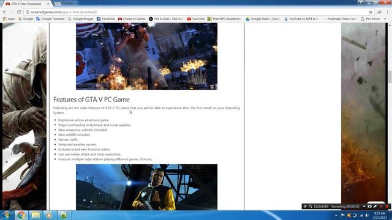Open the clock showing 8:55 AM
This screenshot has width=392, height=220.
point(380,215)
